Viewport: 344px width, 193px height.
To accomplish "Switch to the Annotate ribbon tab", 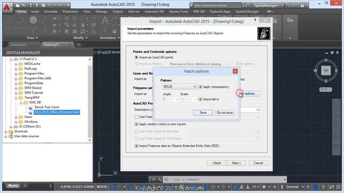I will [x=51, y=12].
